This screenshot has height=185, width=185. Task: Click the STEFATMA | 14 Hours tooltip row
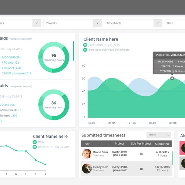tap(169, 71)
